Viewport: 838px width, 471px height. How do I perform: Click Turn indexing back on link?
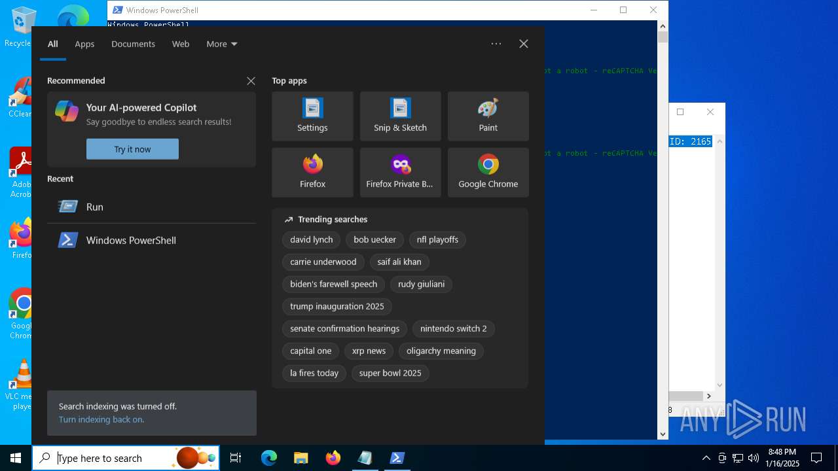click(x=101, y=419)
